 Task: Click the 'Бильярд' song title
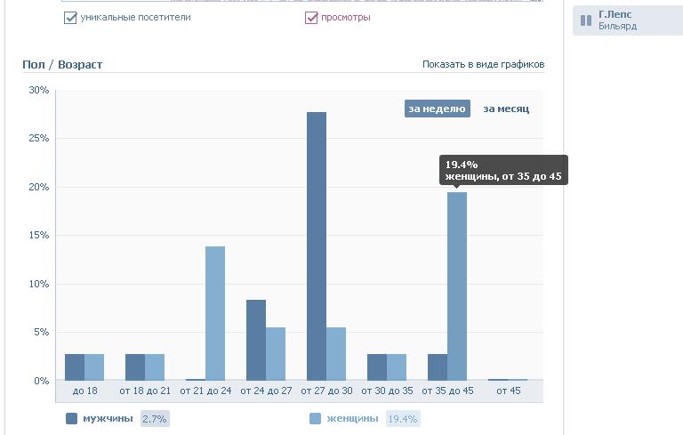[x=617, y=27]
